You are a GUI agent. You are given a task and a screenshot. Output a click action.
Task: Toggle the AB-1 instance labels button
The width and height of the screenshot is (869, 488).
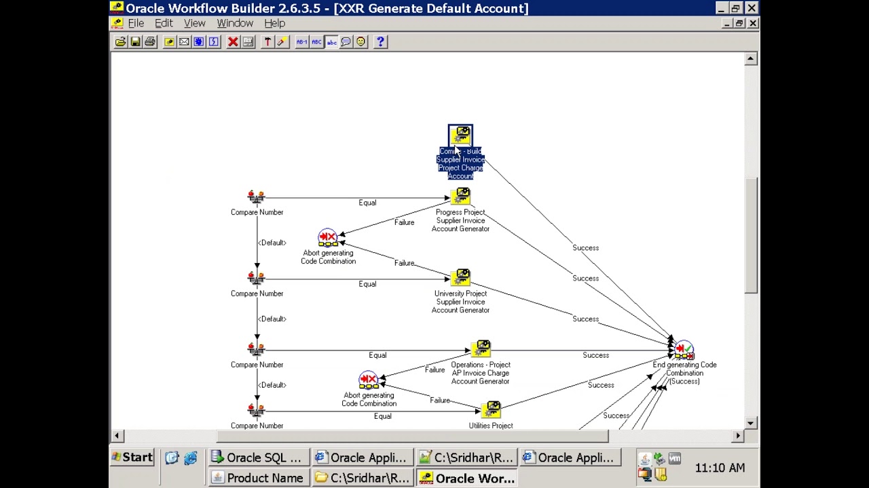(x=301, y=42)
